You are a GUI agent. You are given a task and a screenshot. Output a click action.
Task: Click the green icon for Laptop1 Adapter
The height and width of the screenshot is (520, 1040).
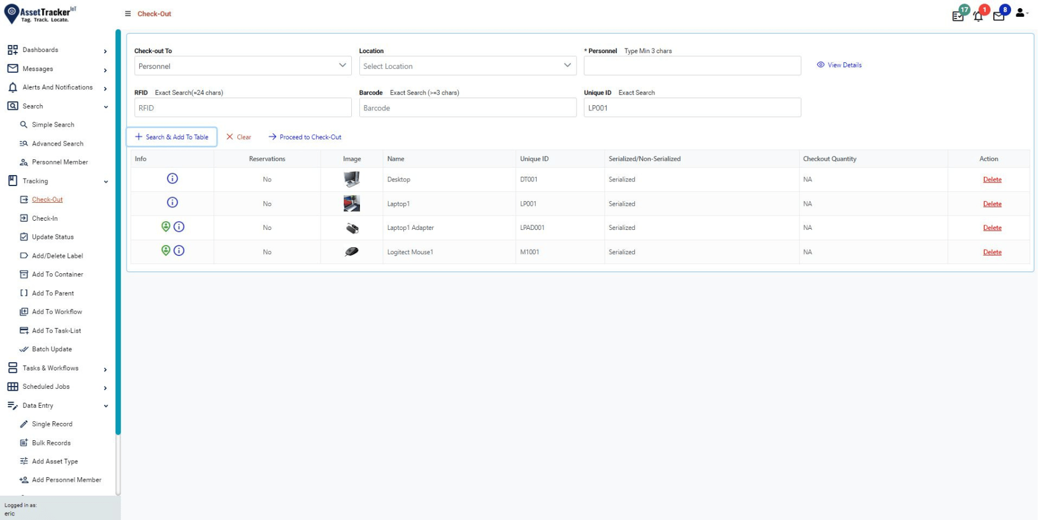pyautogui.click(x=166, y=226)
